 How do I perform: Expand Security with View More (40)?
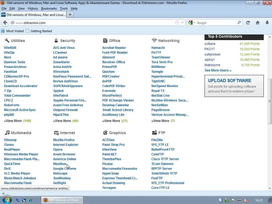click(66, 121)
